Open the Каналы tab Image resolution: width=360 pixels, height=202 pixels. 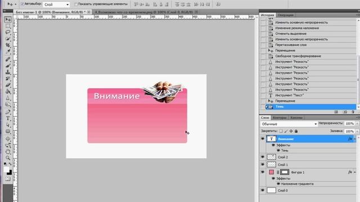(296, 118)
